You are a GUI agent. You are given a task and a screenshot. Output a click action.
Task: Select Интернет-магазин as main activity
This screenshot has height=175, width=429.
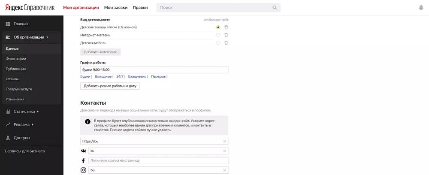218,35
